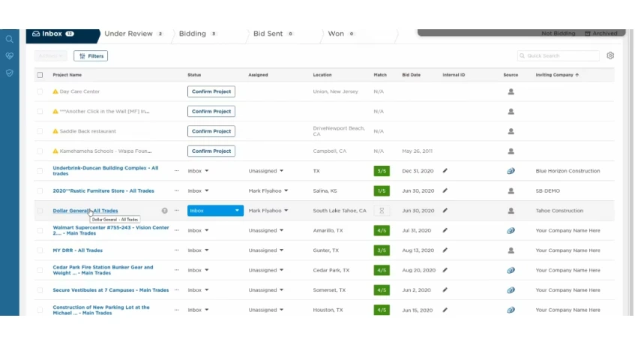Switch to Bidding tab
Screen dimensions: 635x345
point(198,34)
